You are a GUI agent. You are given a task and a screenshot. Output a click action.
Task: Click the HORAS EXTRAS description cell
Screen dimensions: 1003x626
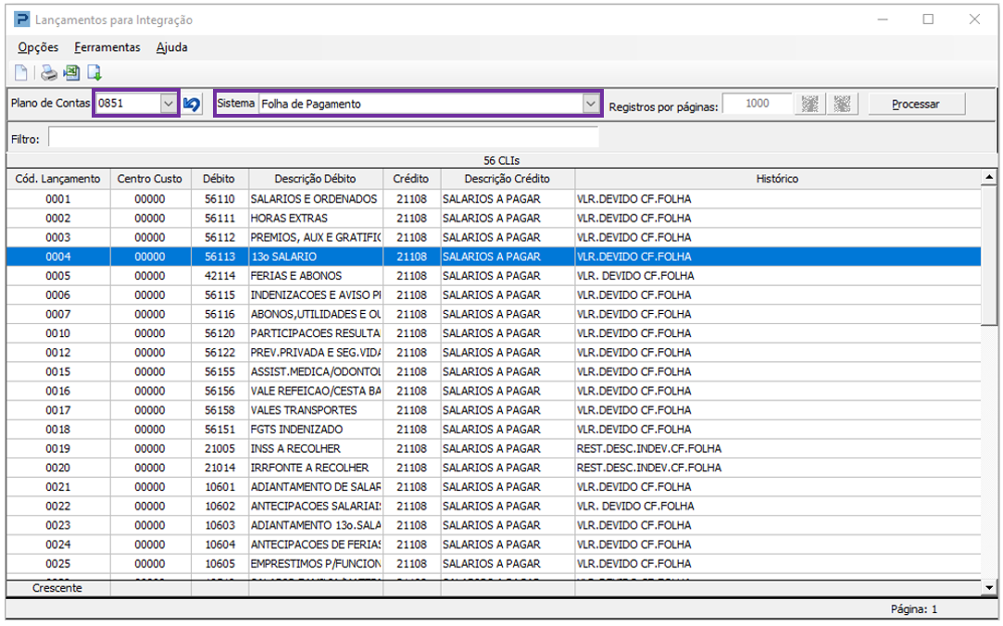pyautogui.click(x=316, y=218)
